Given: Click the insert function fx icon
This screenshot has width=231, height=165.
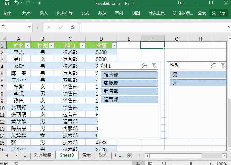Looking at the screenshot, I should click(x=73, y=27).
